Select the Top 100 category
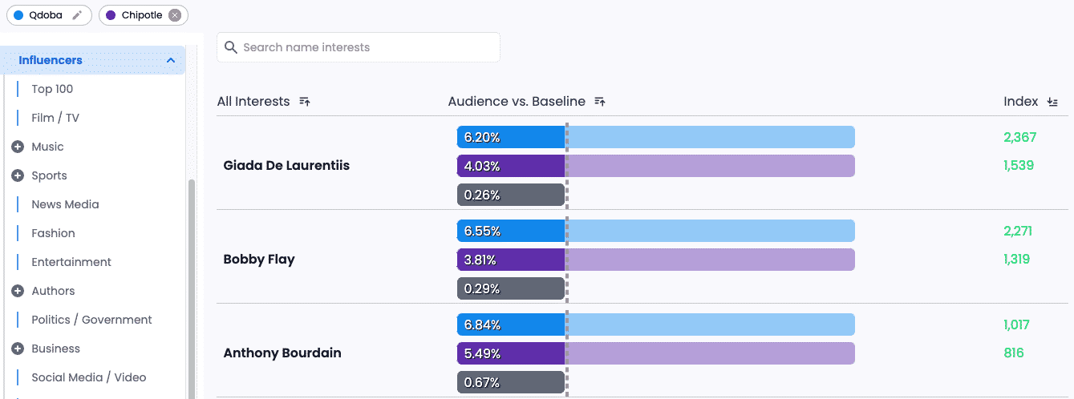1074x399 pixels. [52, 89]
